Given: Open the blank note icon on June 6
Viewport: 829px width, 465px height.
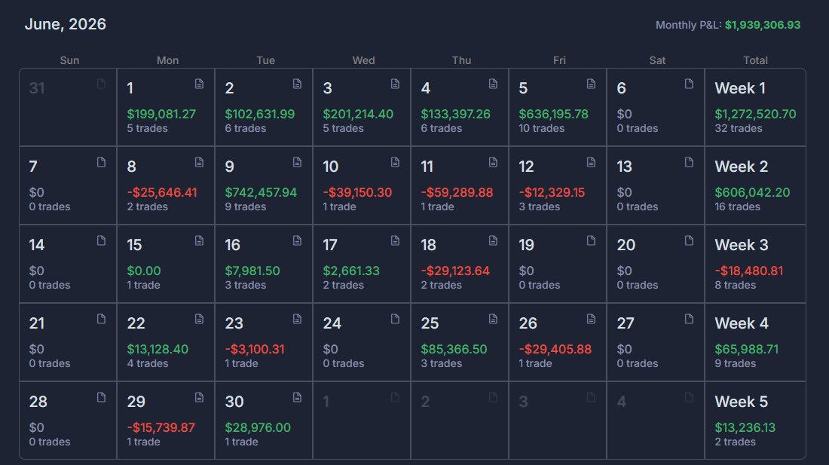Looking at the screenshot, I should click(689, 84).
